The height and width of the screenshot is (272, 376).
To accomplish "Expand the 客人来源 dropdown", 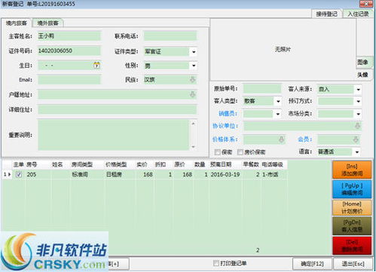I will pyautogui.click(x=358, y=89).
